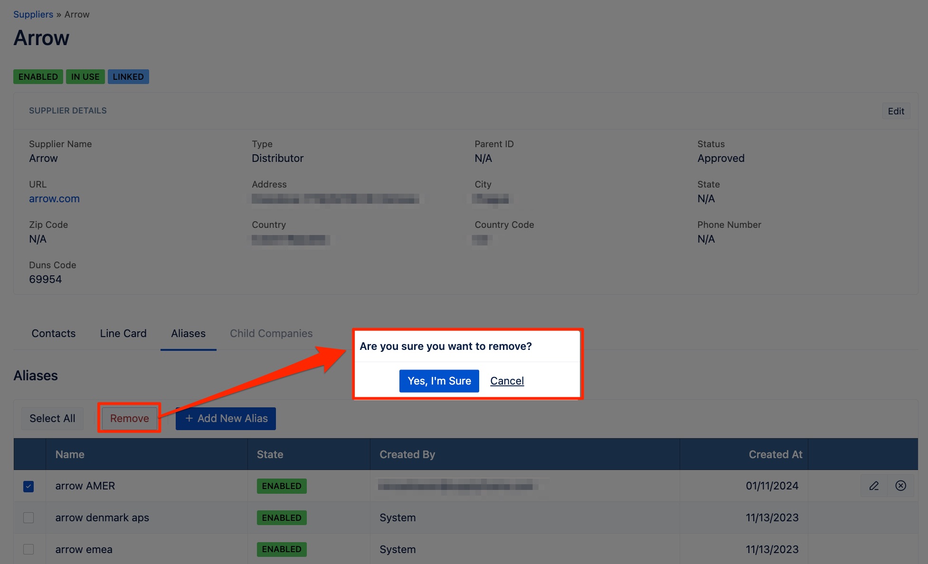
Task: Open the arrow.com URL link
Action: coord(54,198)
